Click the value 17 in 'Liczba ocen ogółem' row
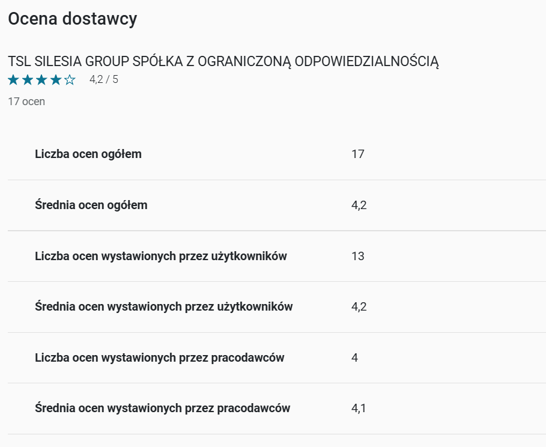The height and width of the screenshot is (447, 546). [358, 154]
